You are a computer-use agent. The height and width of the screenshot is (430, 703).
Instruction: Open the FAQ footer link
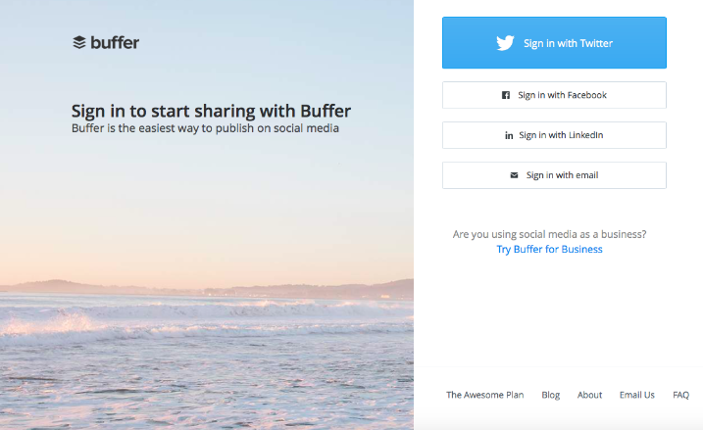coord(680,395)
